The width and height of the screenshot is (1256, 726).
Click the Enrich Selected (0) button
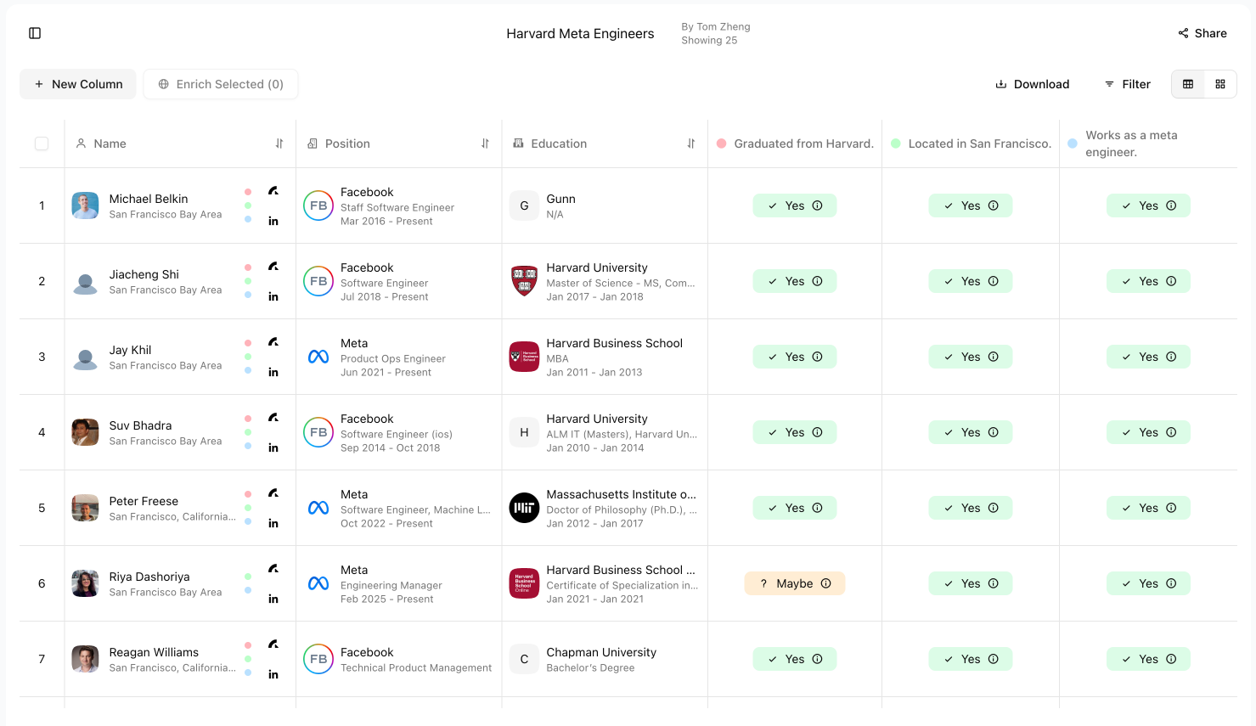coord(221,84)
